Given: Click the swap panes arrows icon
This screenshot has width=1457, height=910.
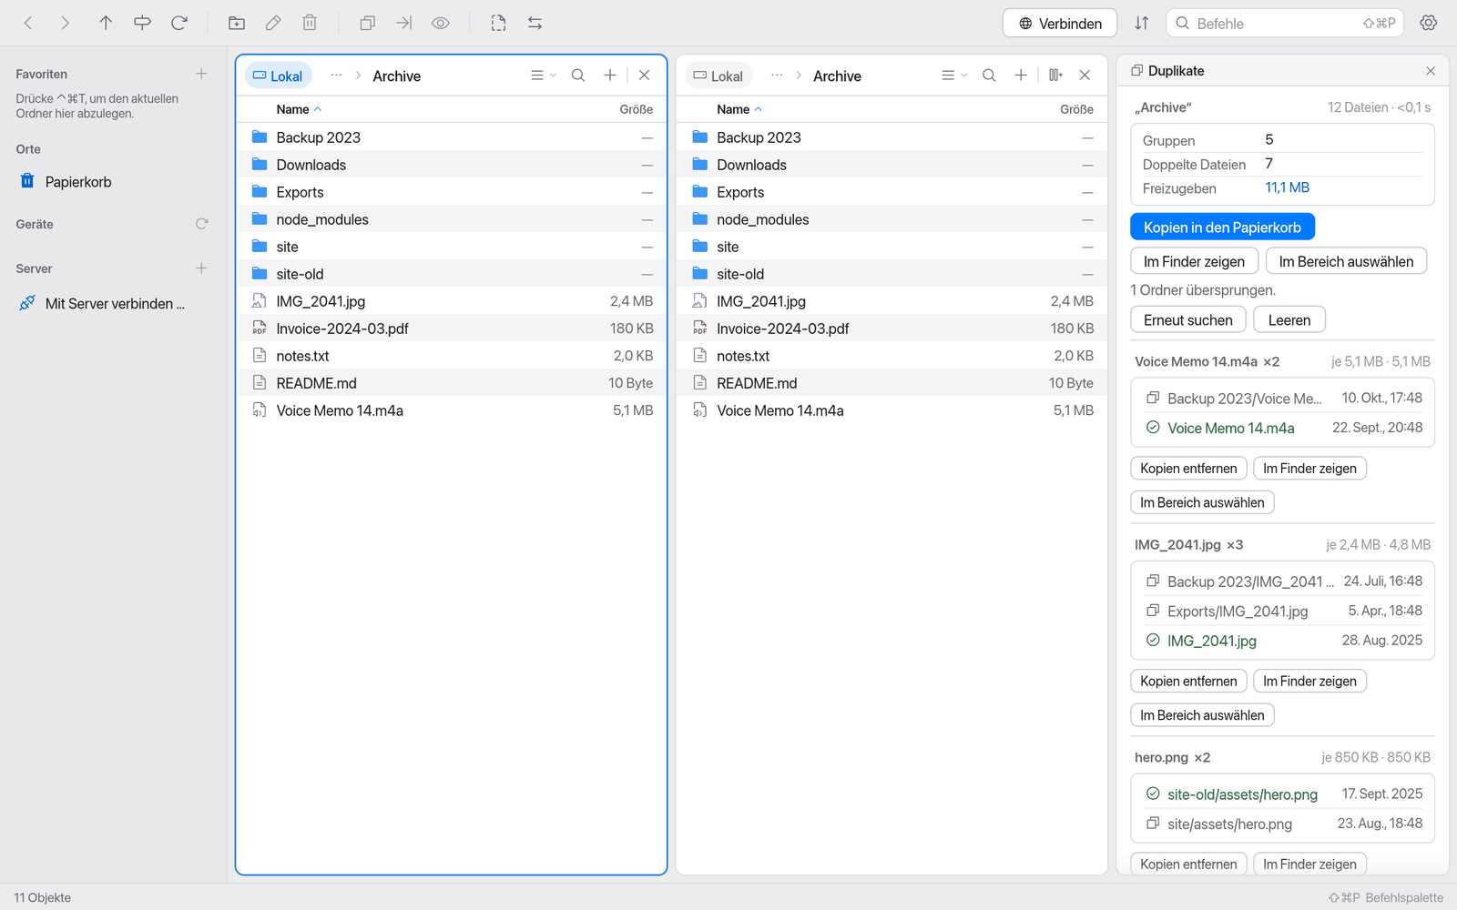Looking at the screenshot, I should tap(535, 23).
